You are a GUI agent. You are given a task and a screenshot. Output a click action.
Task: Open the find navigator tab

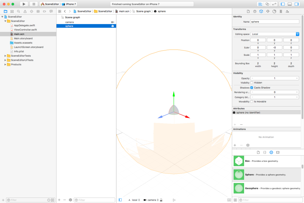coord(18,12)
